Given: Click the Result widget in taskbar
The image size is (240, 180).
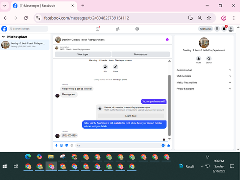Looking at the screenshot, I should pos(187,166).
